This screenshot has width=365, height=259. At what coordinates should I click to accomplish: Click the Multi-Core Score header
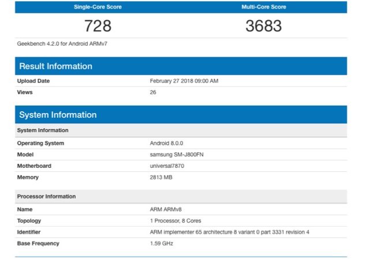coord(263,7)
